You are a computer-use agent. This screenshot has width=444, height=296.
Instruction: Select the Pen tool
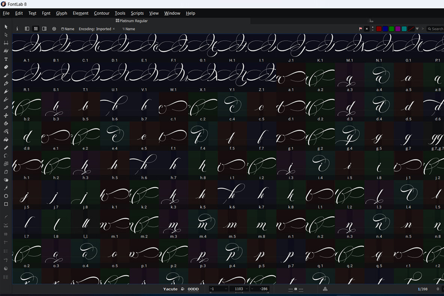(6, 91)
